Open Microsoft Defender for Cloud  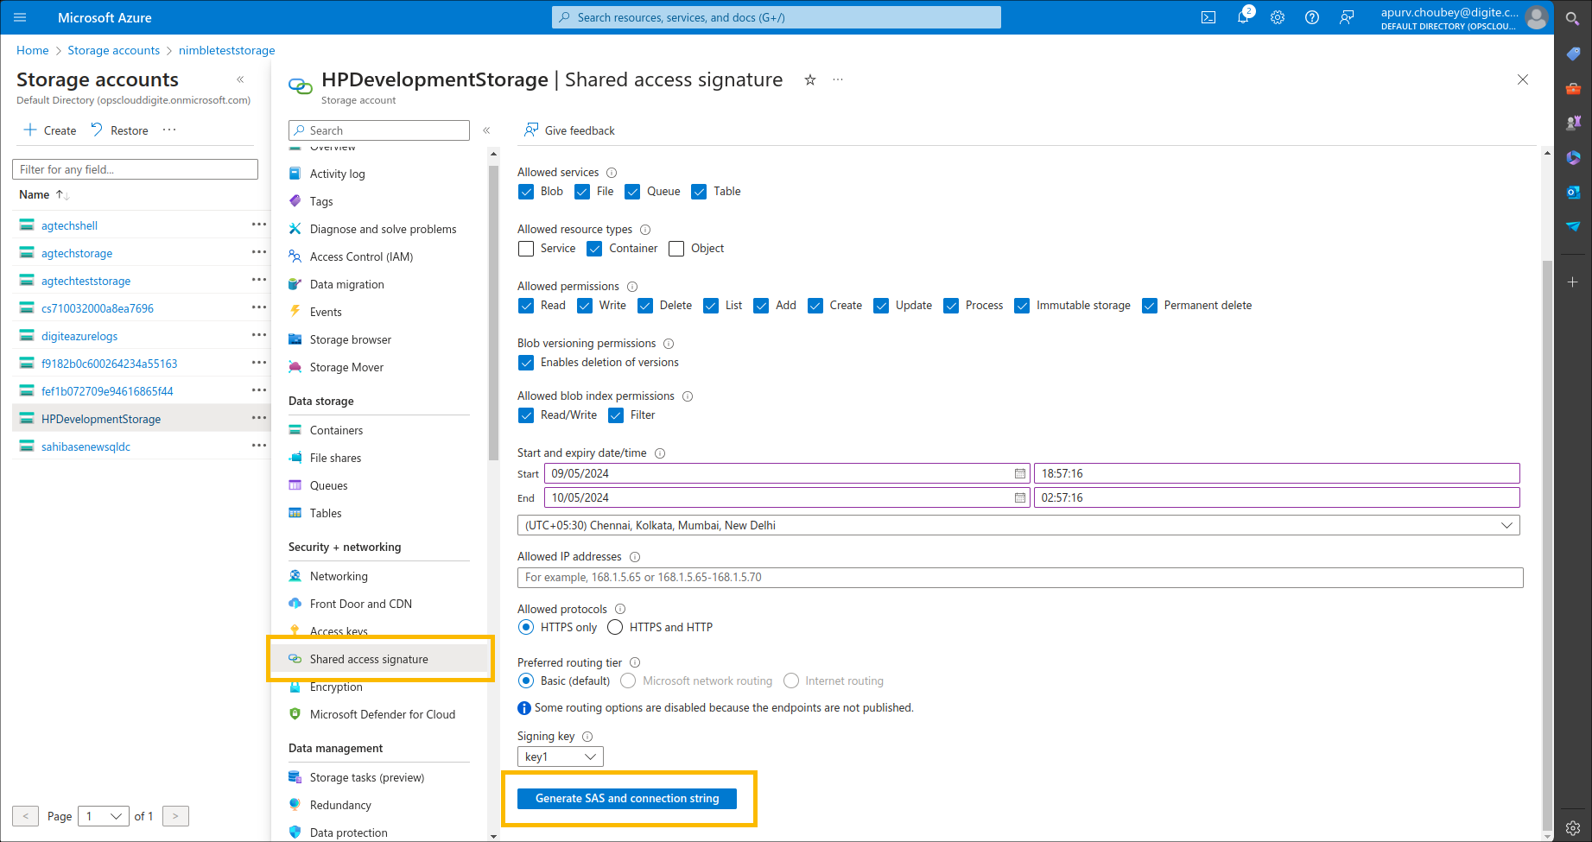coord(383,714)
